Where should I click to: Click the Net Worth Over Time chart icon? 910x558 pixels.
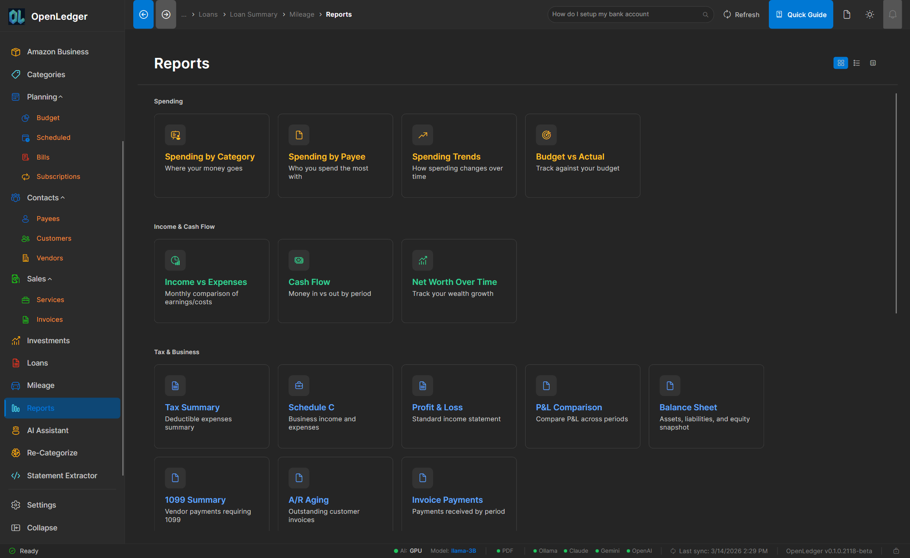point(422,260)
